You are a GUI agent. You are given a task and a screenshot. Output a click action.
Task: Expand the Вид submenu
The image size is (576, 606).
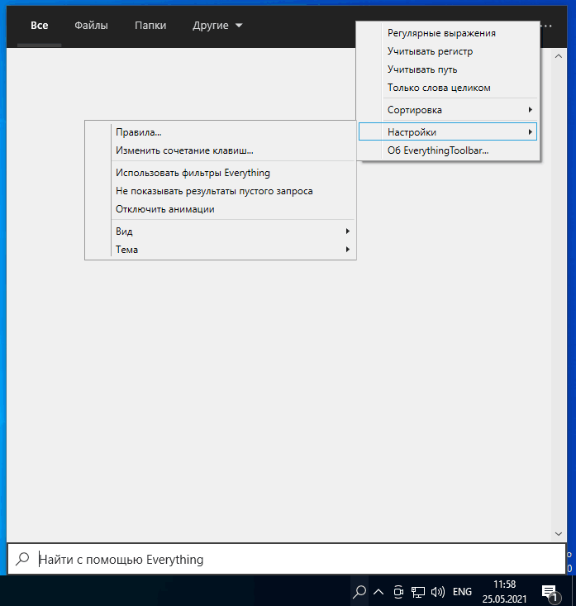[221, 231]
